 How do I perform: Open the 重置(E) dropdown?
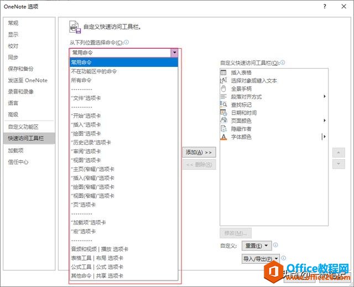(257, 246)
